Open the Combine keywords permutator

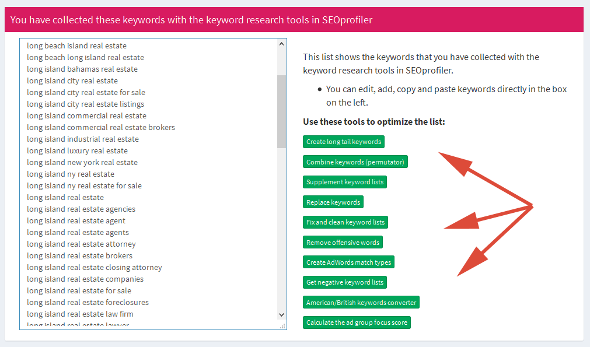tap(355, 162)
